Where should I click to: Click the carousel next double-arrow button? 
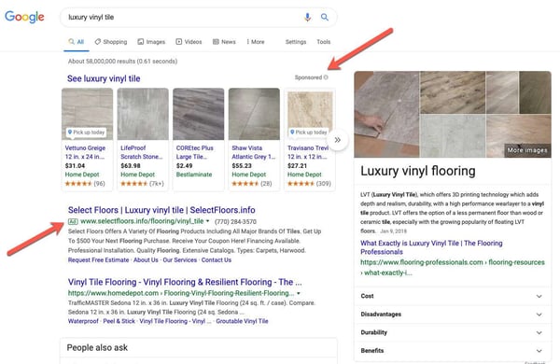(338, 140)
